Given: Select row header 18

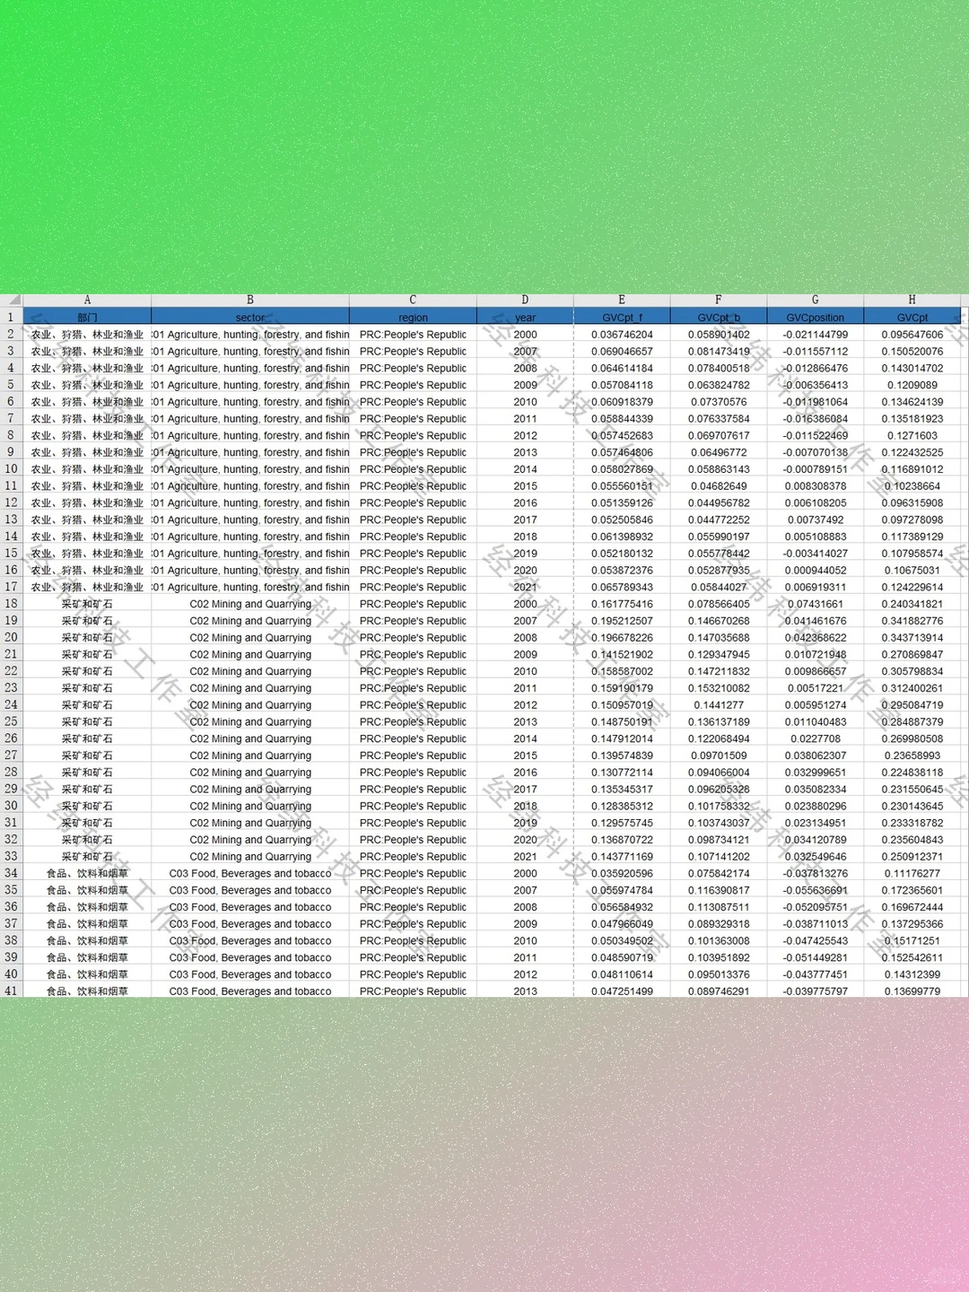Looking at the screenshot, I should pos(11,603).
